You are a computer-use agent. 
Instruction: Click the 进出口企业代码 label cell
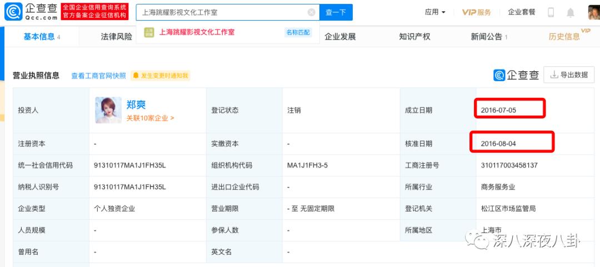[x=244, y=187]
